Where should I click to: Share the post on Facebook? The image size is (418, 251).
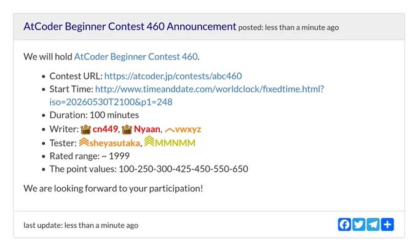point(344,225)
